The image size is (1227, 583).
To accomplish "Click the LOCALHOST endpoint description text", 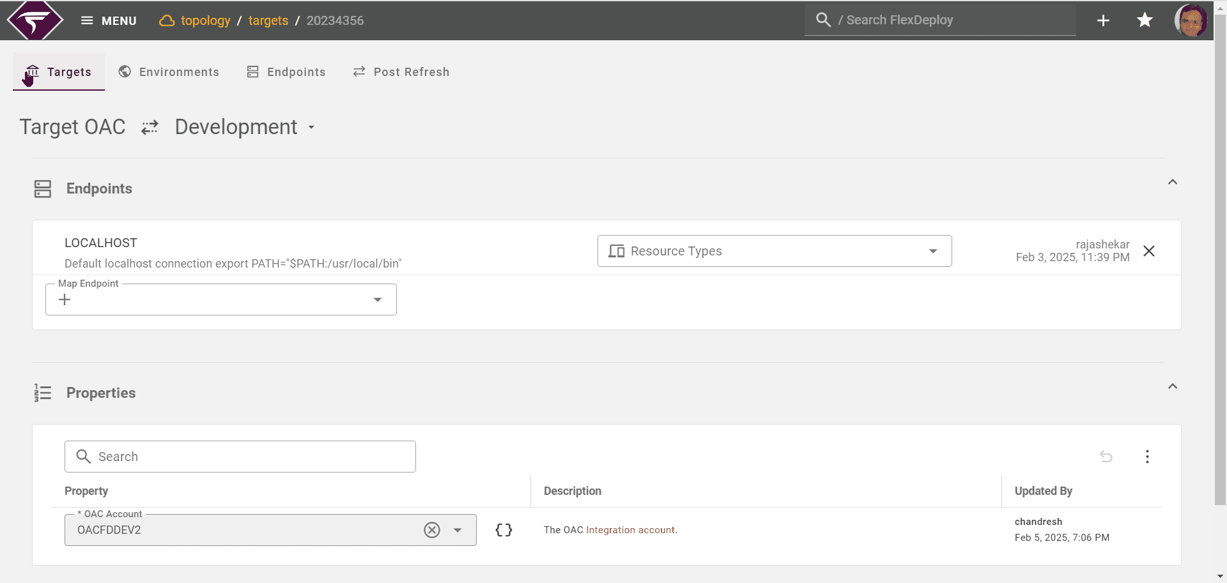I will pos(233,264).
